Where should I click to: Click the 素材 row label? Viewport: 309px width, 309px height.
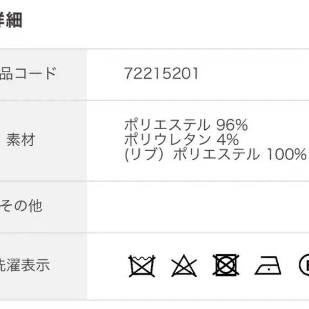(21, 140)
